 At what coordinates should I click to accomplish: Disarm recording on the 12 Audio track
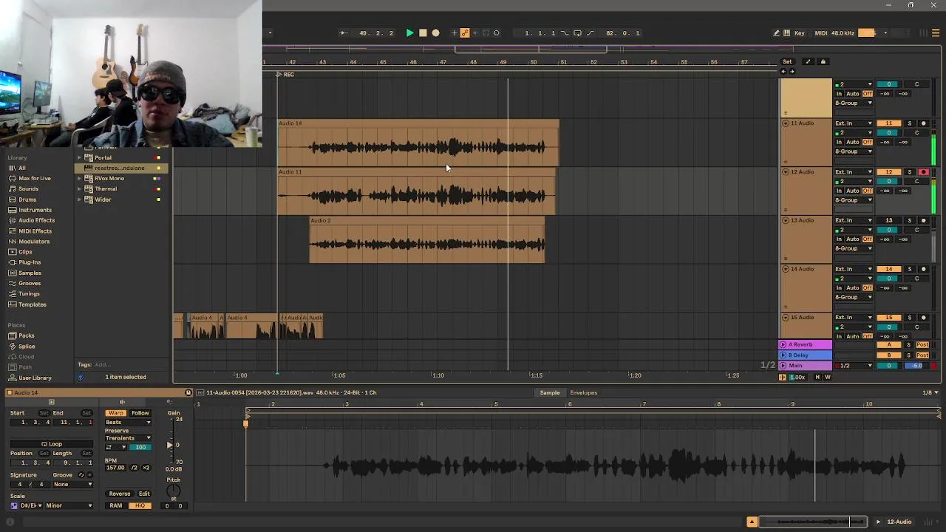923,172
